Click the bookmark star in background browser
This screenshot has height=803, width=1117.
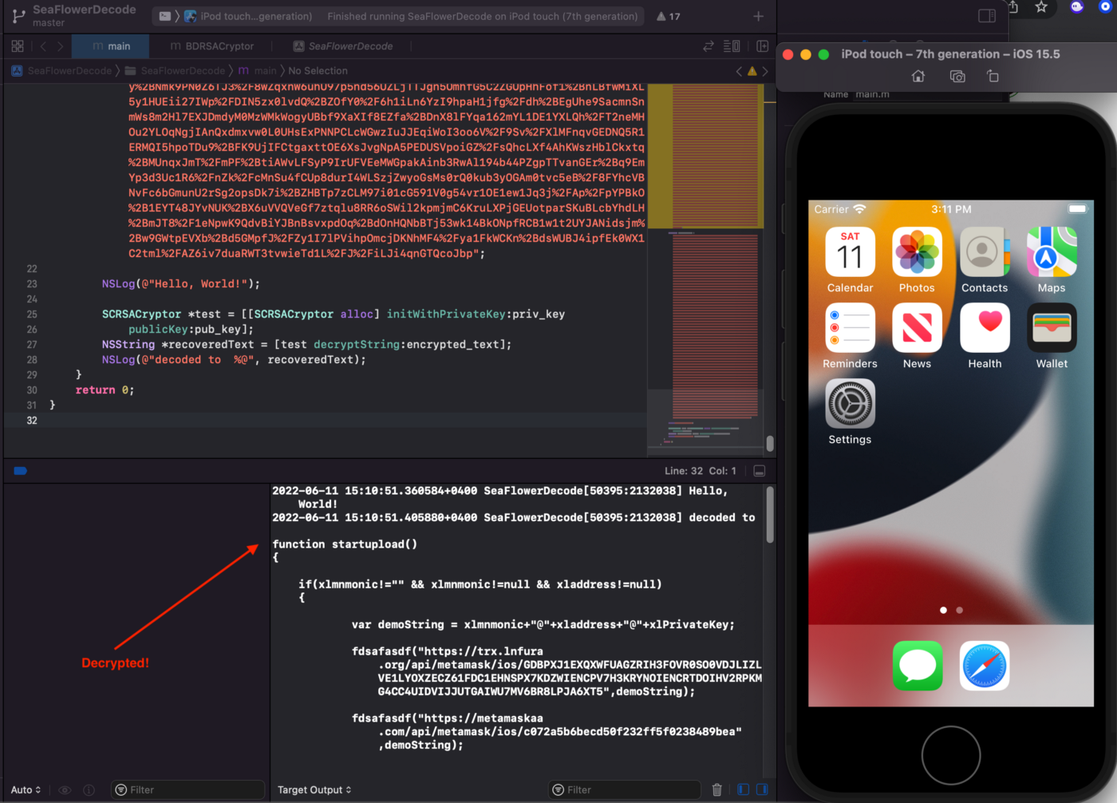[x=1041, y=7]
